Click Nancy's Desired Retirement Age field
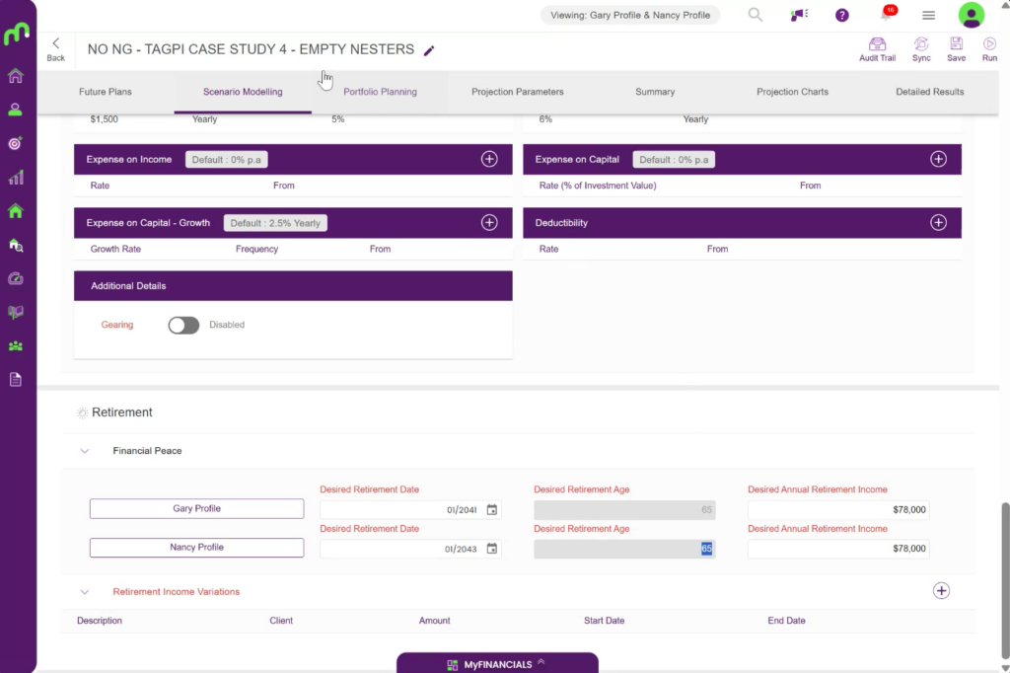Image resolution: width=1010 pixels, height=673 pixels. pyautogui.click(x=624, y=549)
